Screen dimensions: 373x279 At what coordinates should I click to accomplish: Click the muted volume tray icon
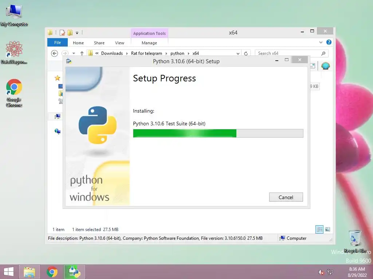pos(321,272)
